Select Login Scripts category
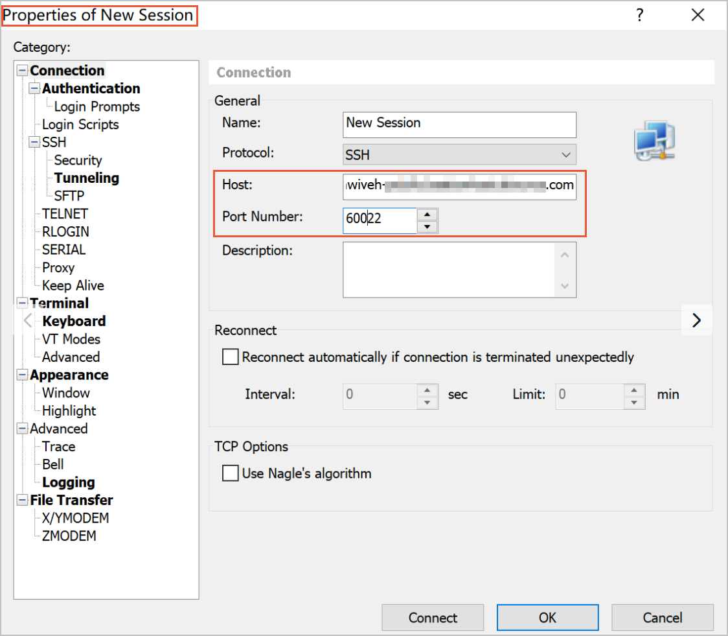This screenshot has width=728, height=636. coord(80,124)
